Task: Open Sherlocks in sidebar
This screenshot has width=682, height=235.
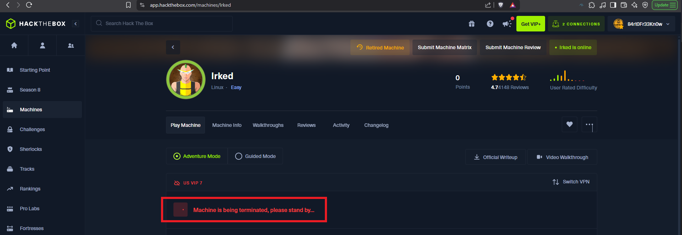Action: tap(42, 149)
